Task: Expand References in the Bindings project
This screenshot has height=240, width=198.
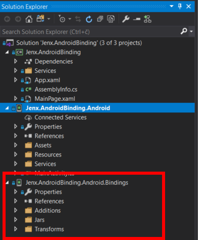Action: [16, 201]
